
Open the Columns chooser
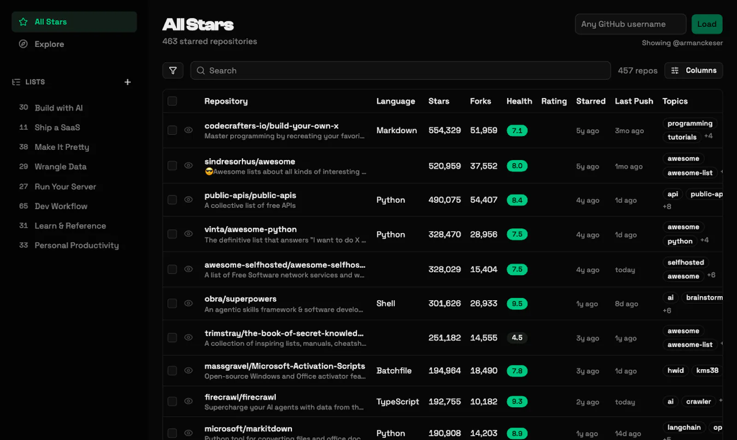point(693,70)
